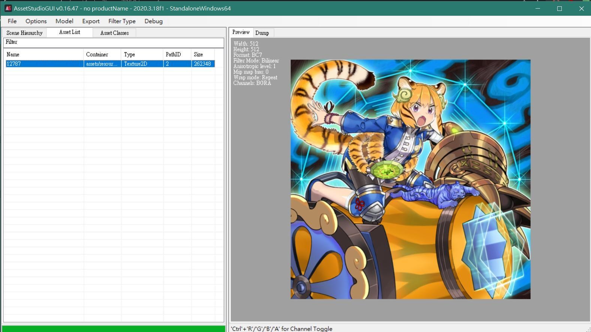Click the Type column header

[142, 55]
